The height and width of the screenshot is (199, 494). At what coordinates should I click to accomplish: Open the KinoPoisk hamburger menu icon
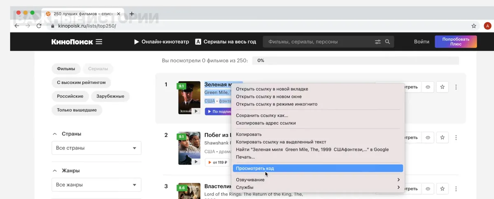[x=99, y=41]
